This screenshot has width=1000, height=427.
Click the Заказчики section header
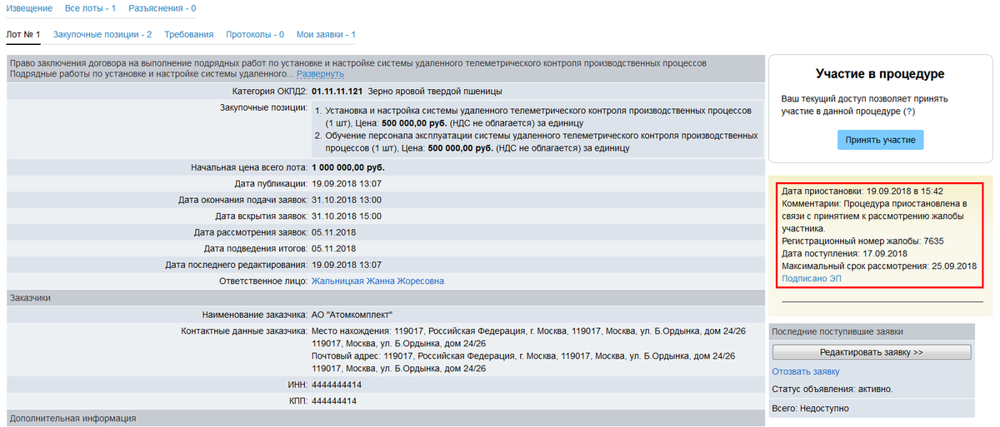point(32,297)
